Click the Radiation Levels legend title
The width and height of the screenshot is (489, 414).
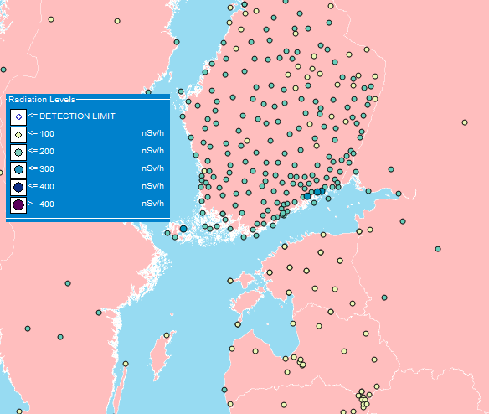[42, 99]
